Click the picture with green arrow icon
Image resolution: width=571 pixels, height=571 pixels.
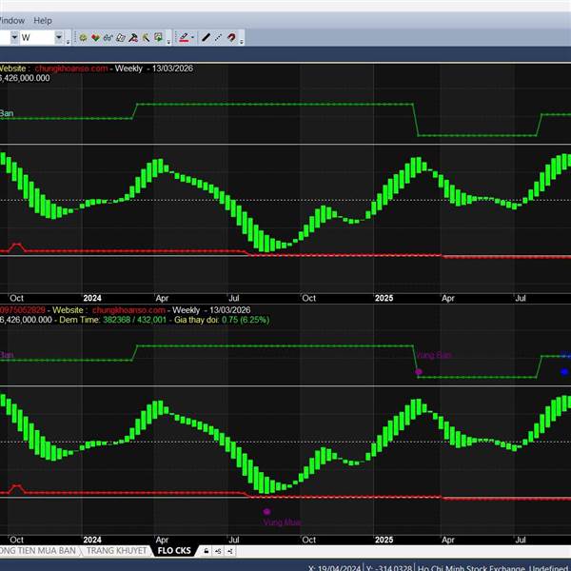coord(159,38)
